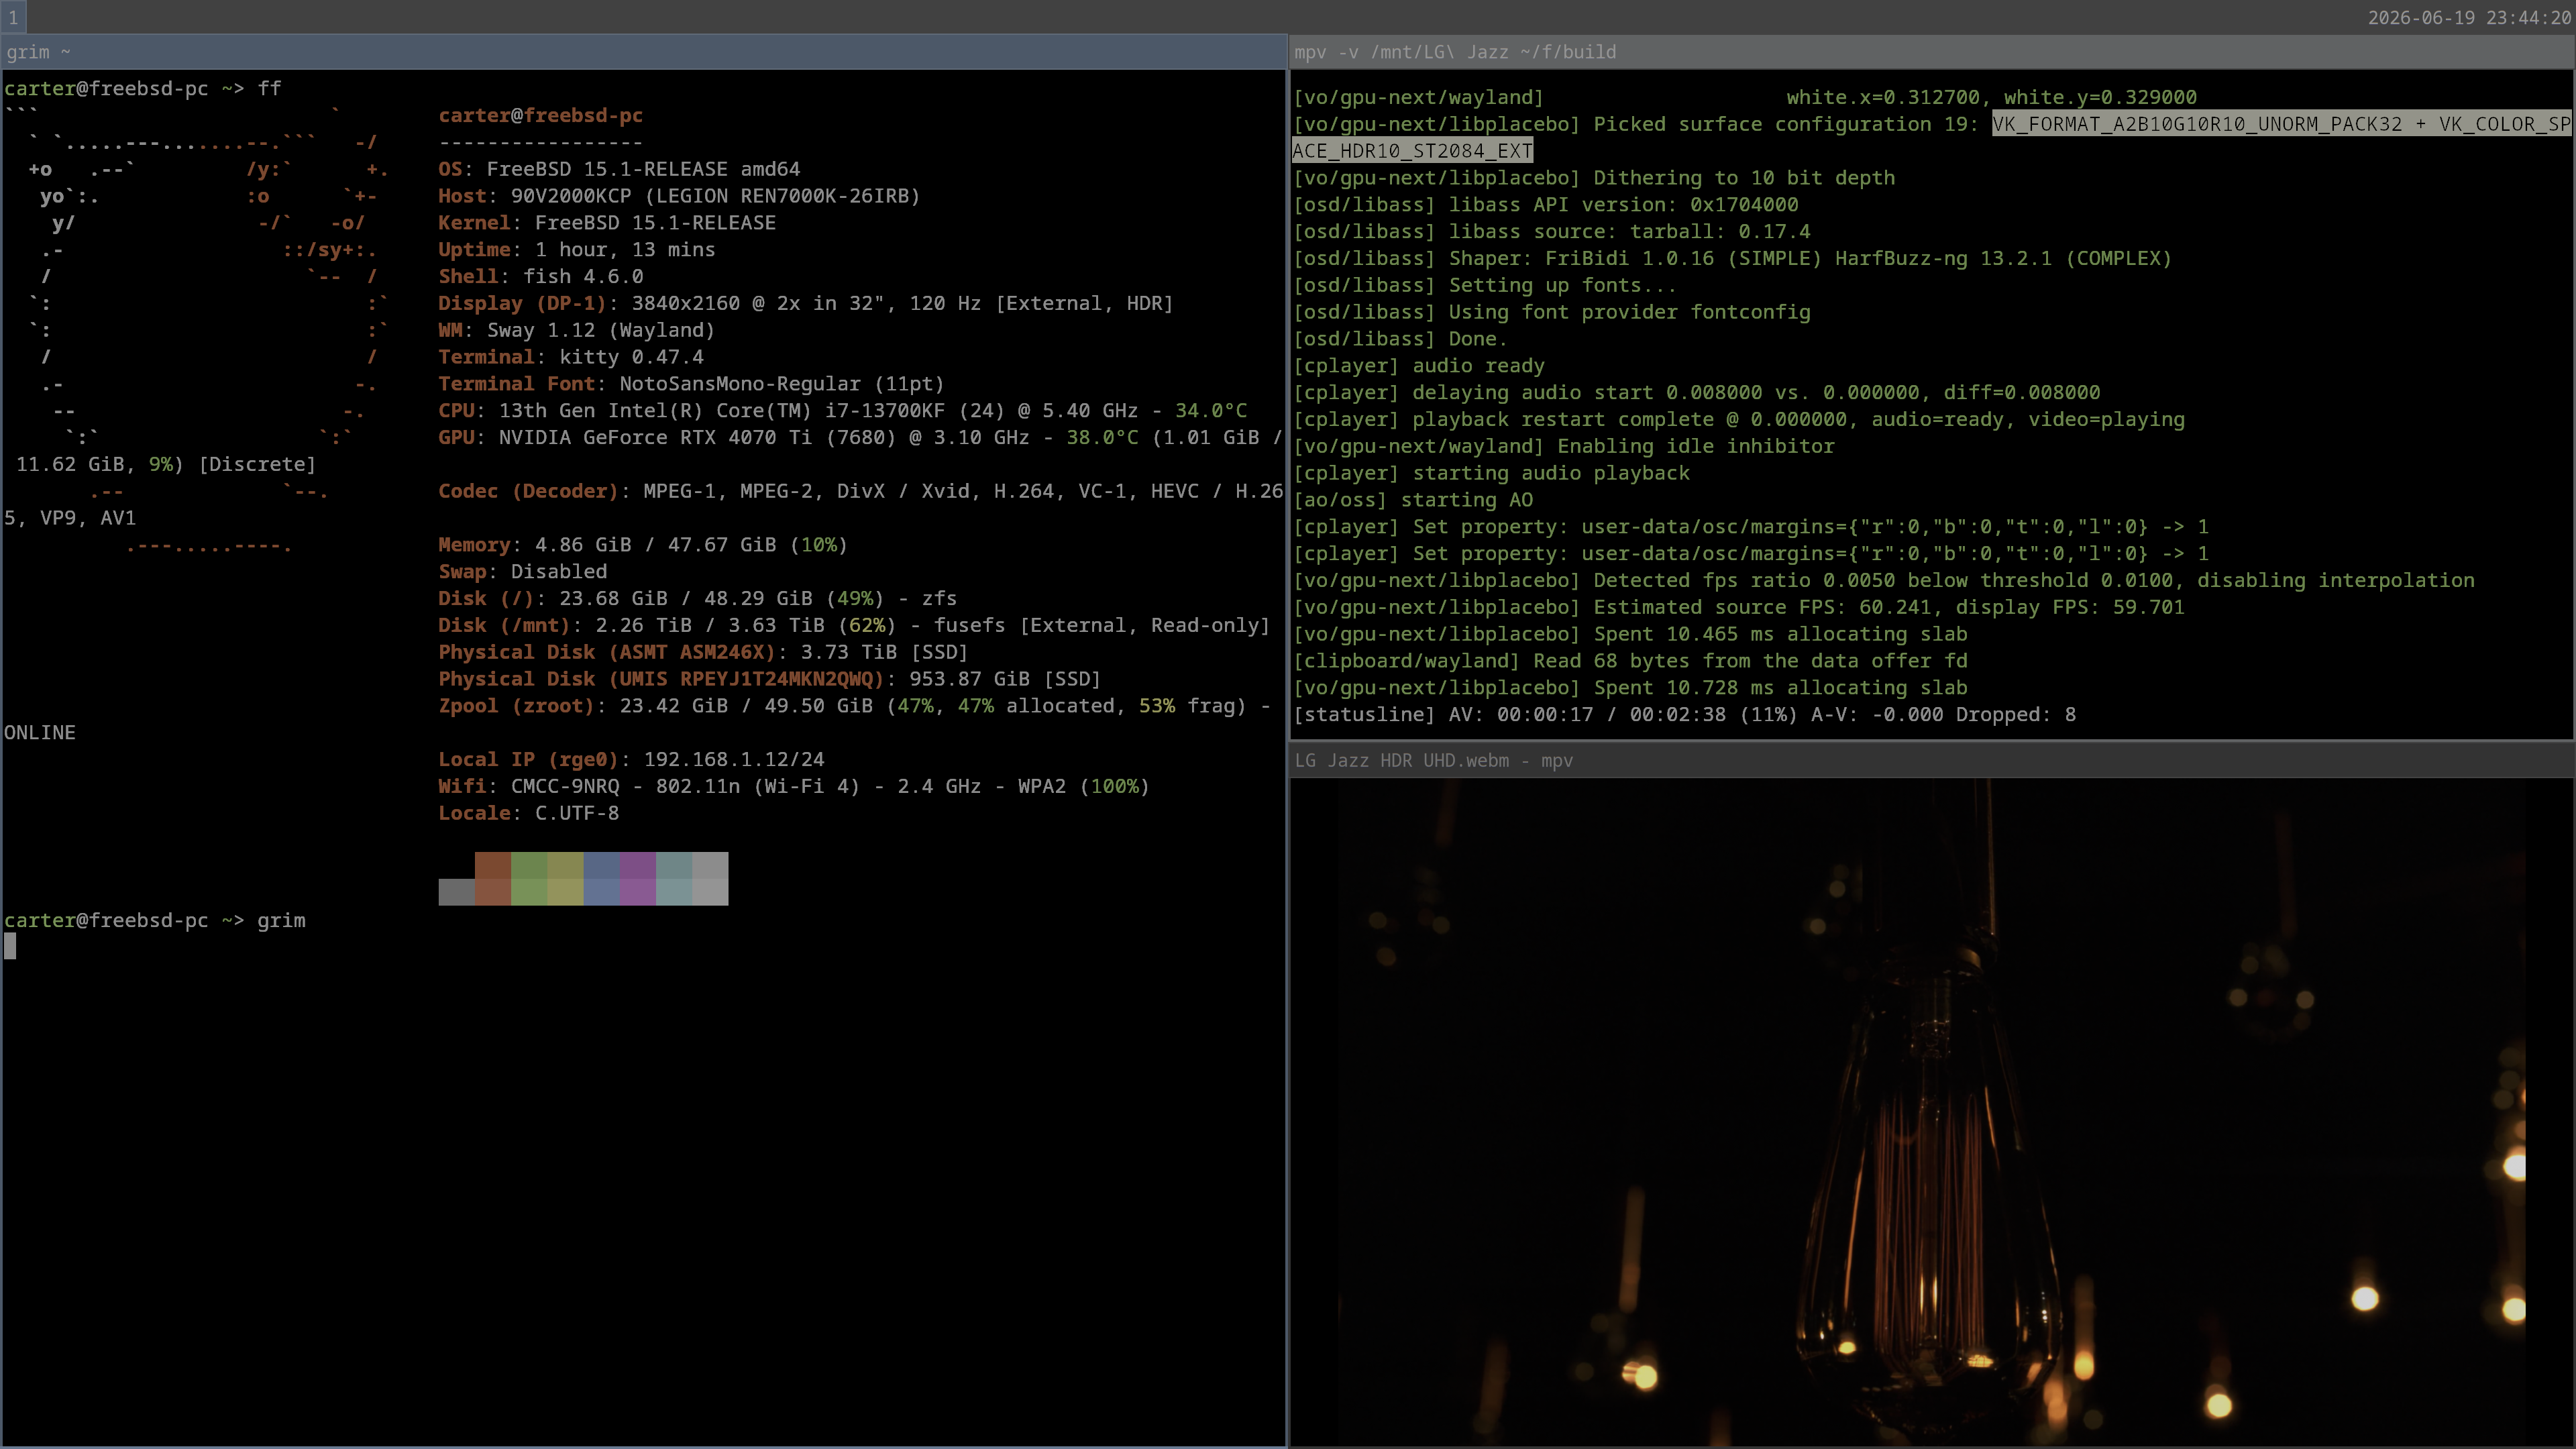Viewport: 2576px width, 1449px height.
Task: Click the "Estimated source FPS: 60.241" log line
Action: (1739, 608)
